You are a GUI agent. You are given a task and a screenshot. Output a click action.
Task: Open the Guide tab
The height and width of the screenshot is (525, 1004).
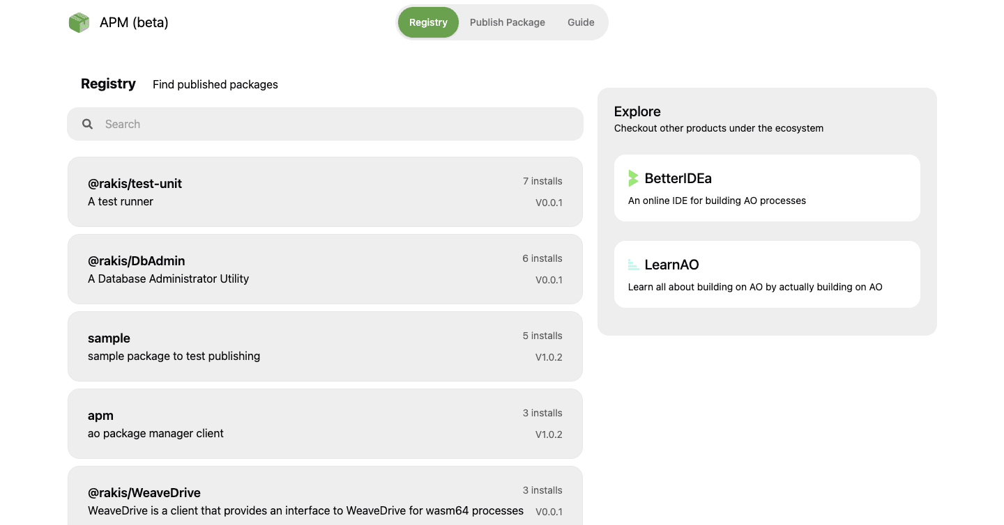581,22
